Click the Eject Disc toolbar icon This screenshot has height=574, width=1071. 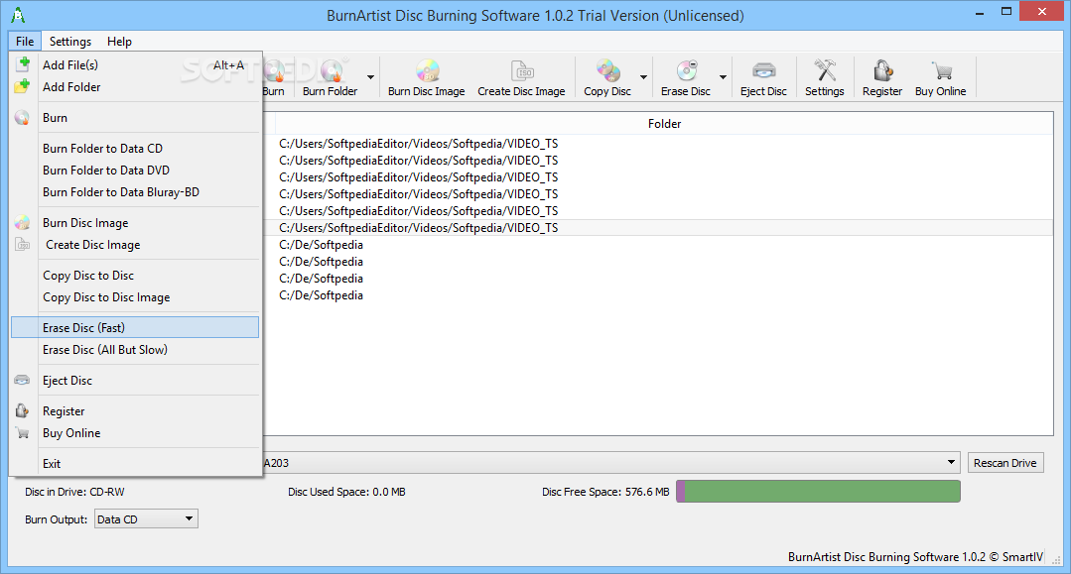(x=763, y=71)
